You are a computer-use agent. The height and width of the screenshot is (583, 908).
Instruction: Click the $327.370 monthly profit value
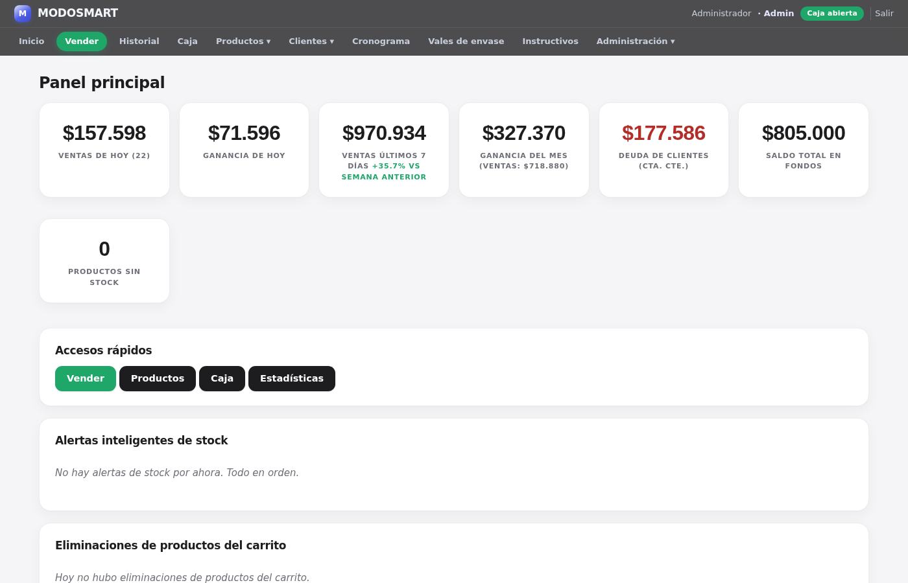click(524, 133)
